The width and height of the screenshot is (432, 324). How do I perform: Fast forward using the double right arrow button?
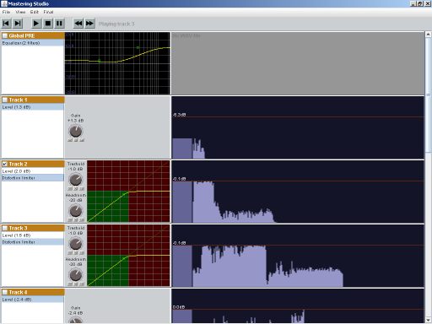(89, 24)
